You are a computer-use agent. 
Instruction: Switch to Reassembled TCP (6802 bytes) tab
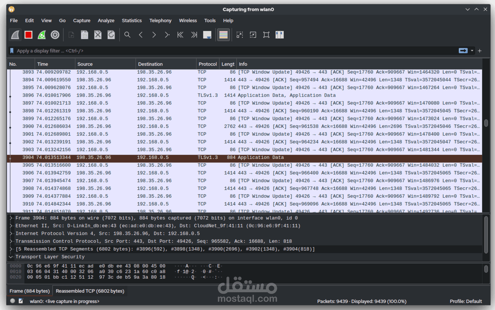click(90, 291)
